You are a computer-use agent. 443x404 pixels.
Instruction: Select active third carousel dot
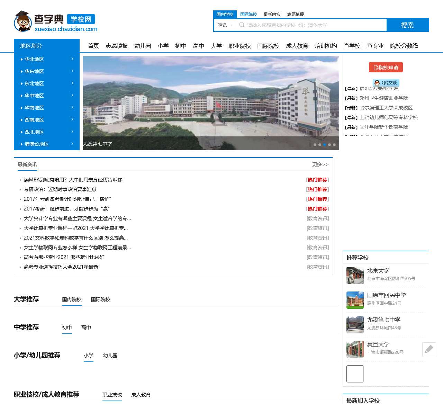point(325,145)
